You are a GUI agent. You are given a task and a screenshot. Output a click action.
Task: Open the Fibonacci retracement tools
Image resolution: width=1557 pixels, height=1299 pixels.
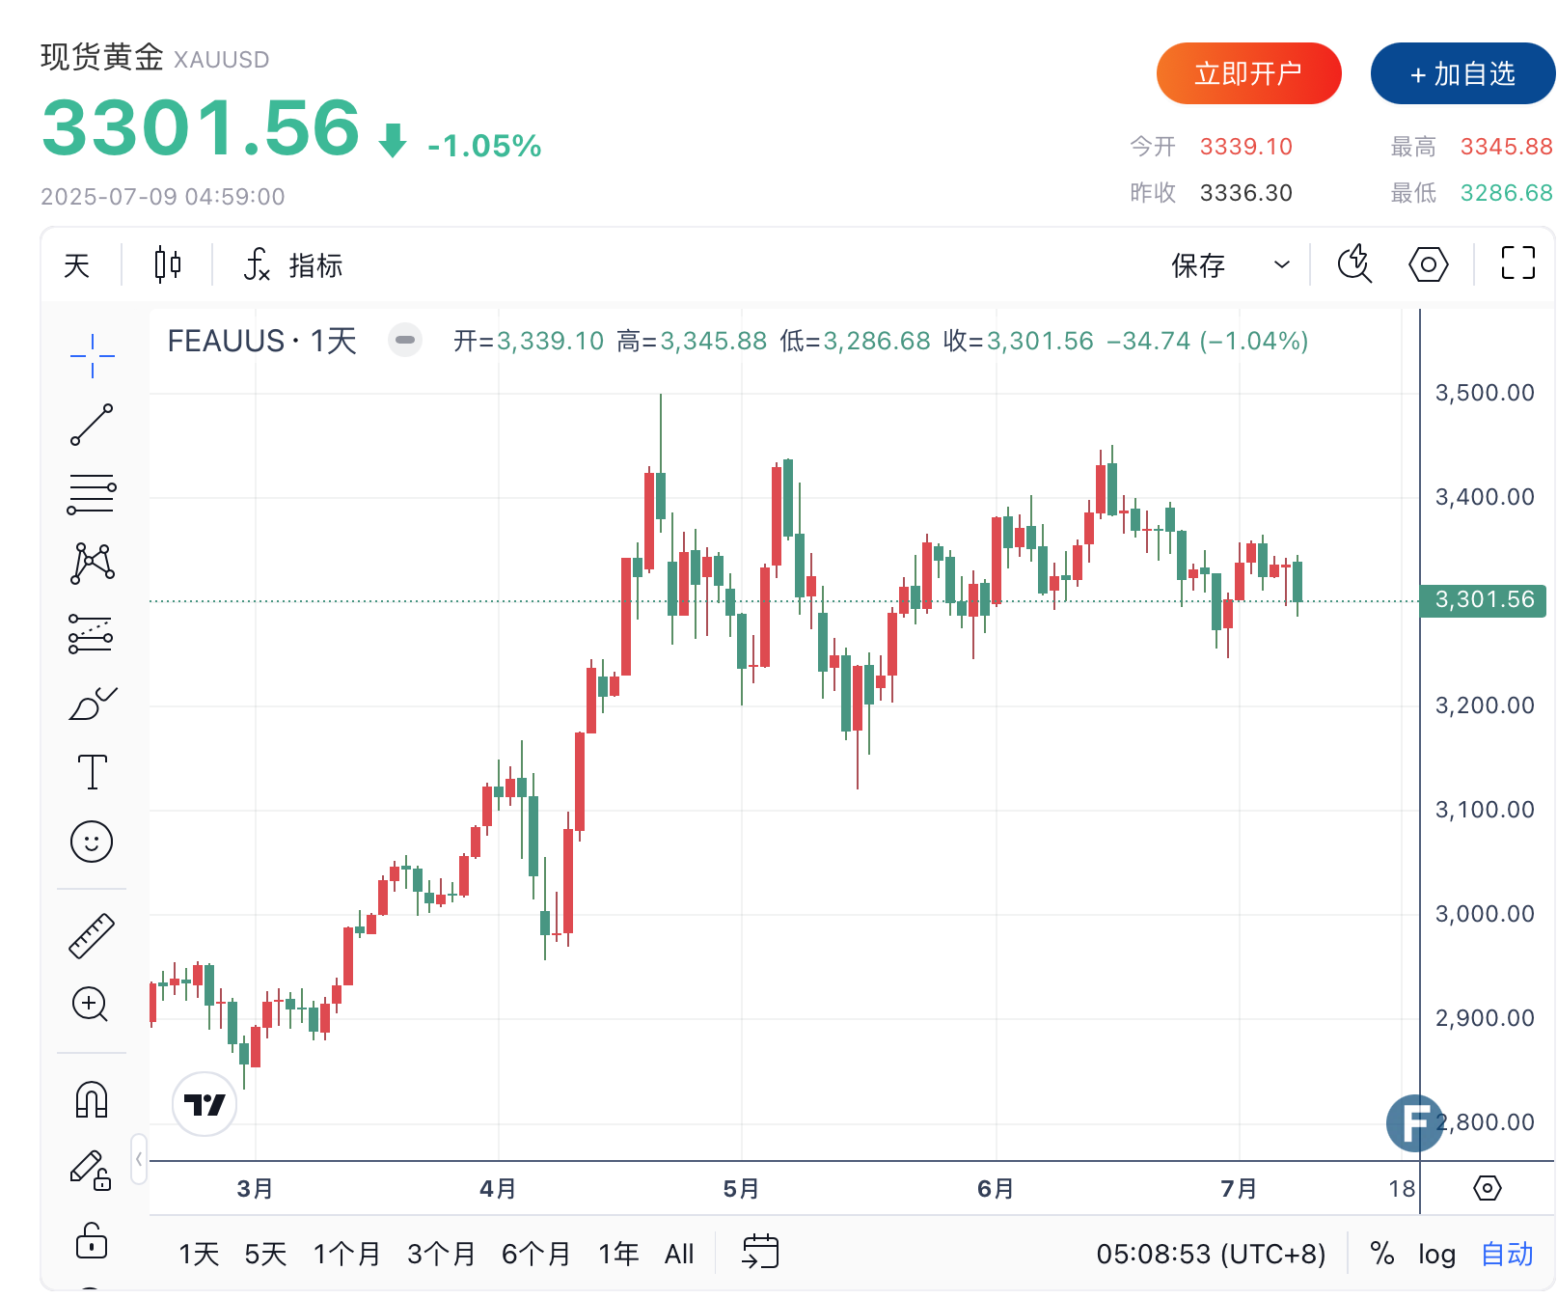click(92, 494)
